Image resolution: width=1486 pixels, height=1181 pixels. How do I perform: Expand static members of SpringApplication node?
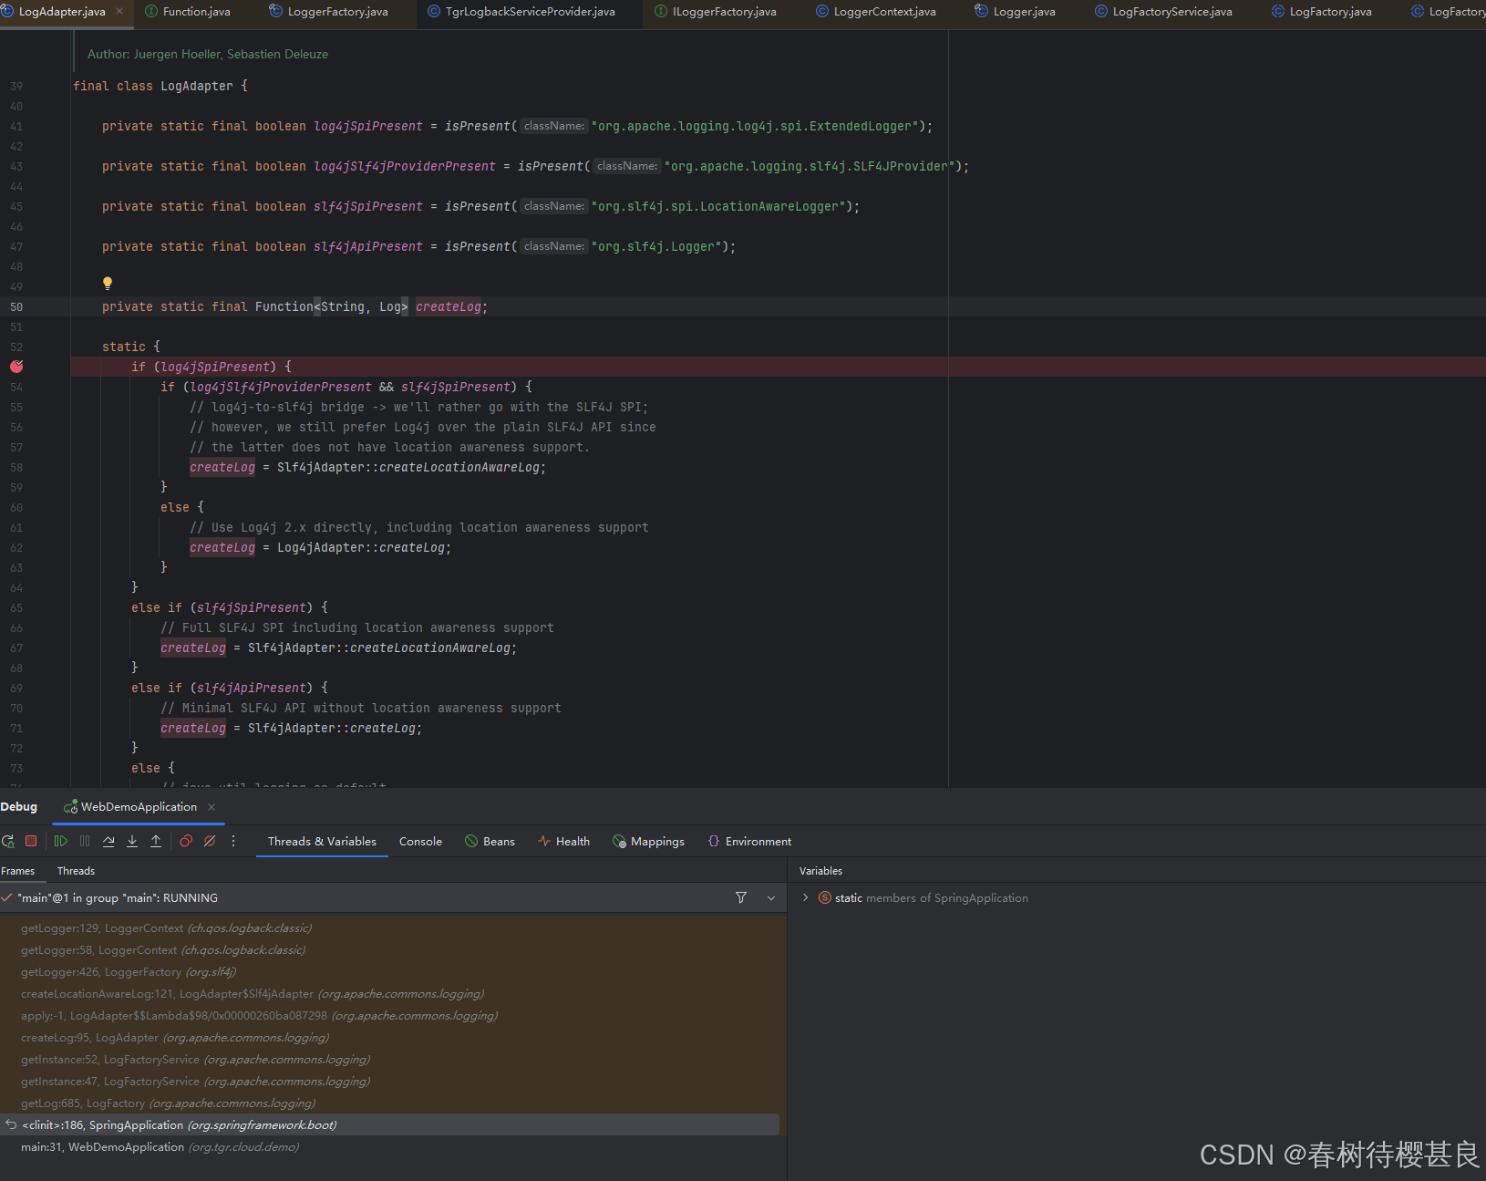[x=805, y=897]
